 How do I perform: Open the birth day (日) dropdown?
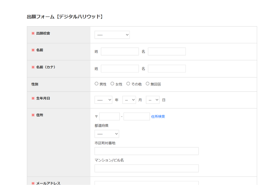pyautogui.click(x=152, y=99)
